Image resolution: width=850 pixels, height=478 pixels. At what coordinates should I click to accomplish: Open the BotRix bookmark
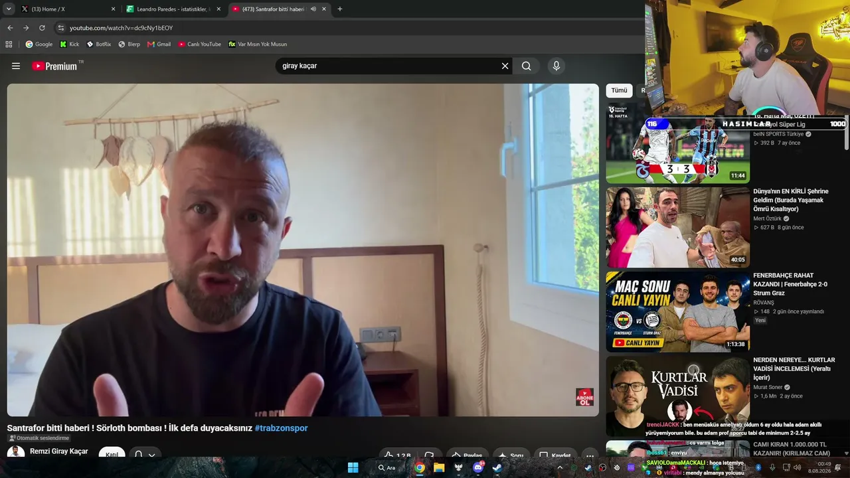99,44
